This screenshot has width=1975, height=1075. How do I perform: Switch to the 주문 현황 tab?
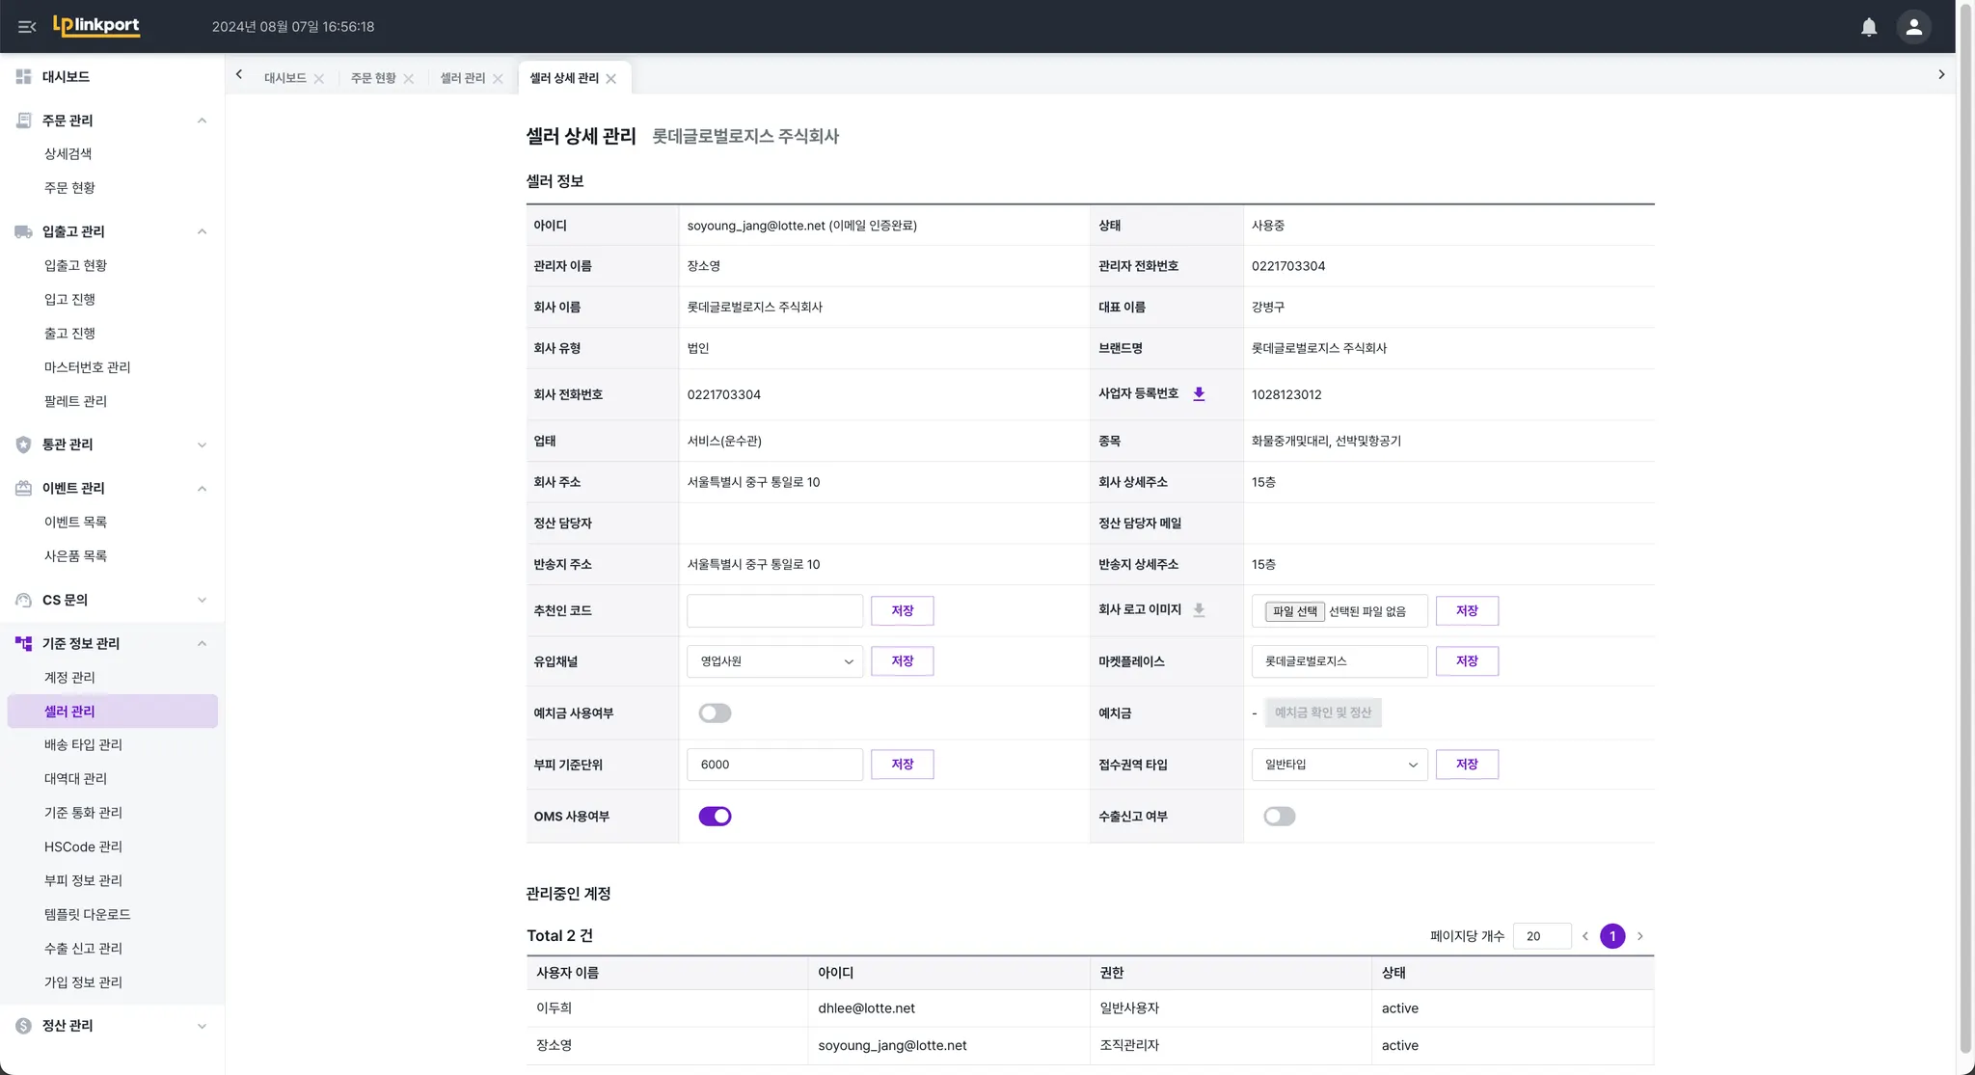point(373,78)
